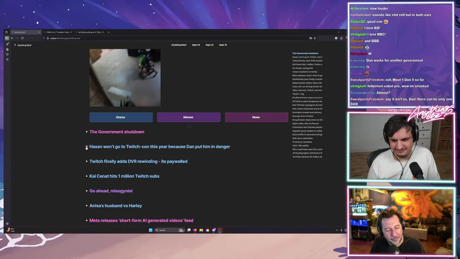Click the taskbar Search box
This screenshot has height=259, width=460.
(170, 230)
